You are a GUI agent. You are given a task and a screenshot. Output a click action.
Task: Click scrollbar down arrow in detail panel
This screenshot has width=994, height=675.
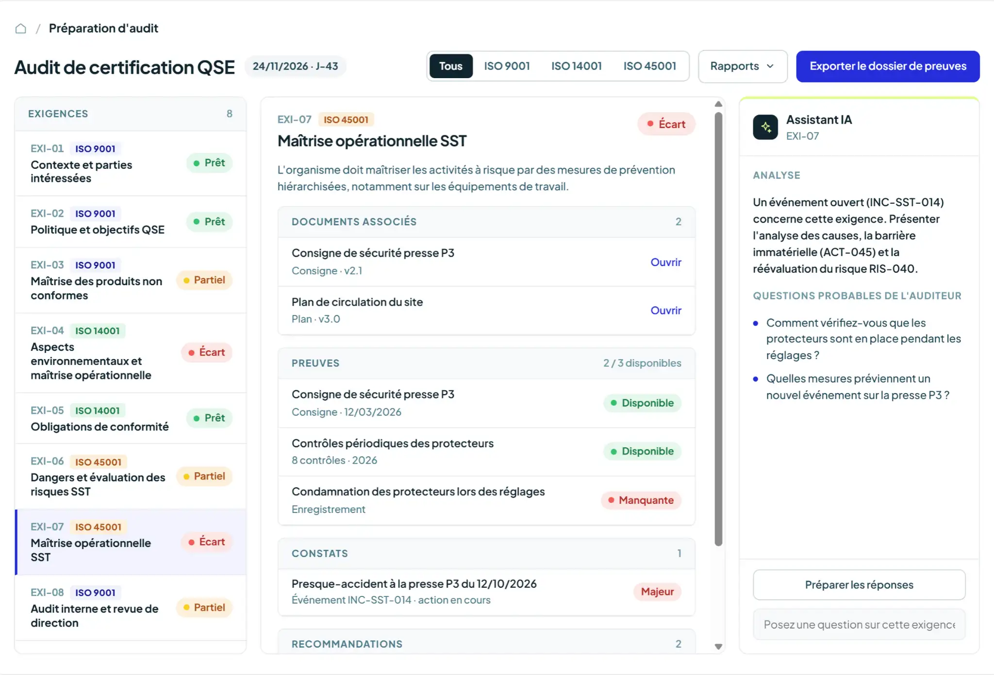coord(718,646)
